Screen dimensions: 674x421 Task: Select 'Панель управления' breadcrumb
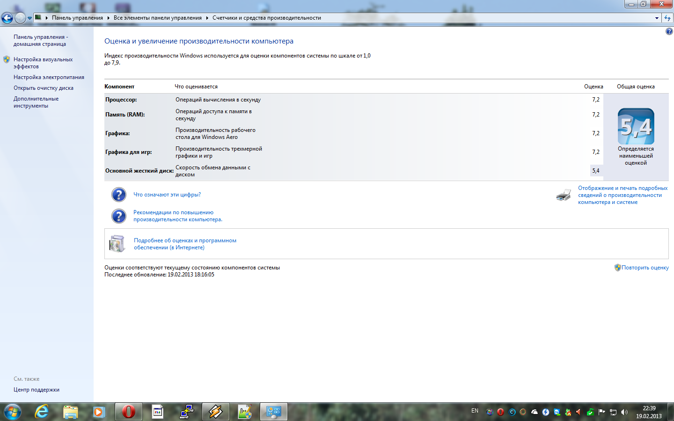click(77, 18)
